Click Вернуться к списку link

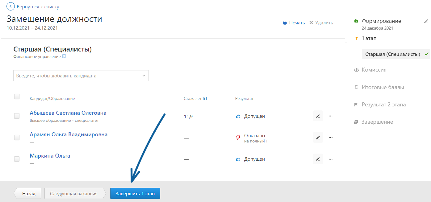[38, 6]
